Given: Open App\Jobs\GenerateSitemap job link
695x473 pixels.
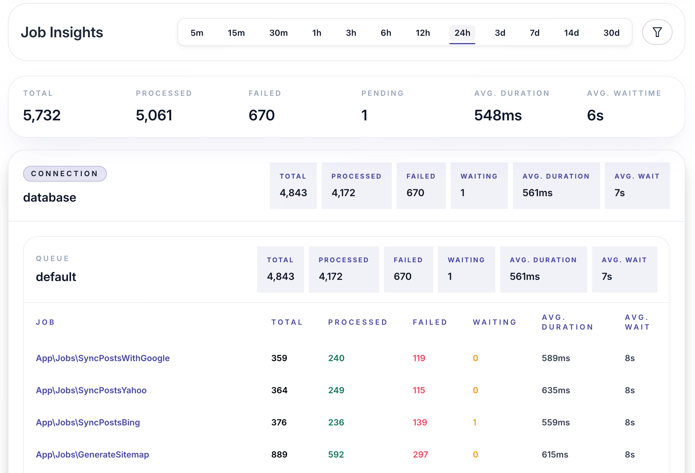Looking at the screenshot, I should click(x=92, y=455).
